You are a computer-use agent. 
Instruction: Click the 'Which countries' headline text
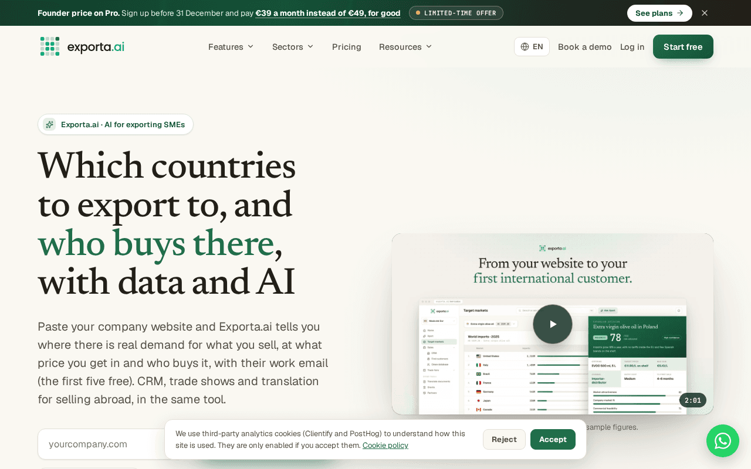pos(167,165)
